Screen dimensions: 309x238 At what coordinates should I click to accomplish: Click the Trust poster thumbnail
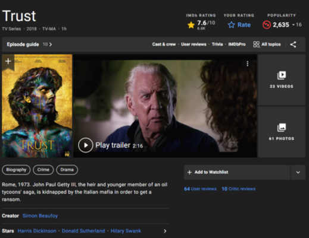click(37, 106)
